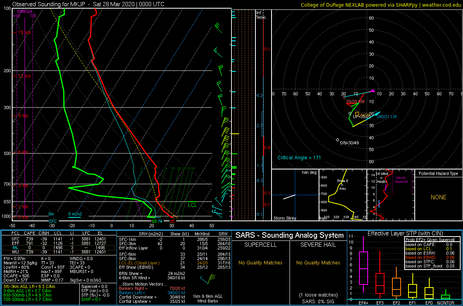Image resolution: width=463 pixels, height=306 pixels.
Task: Click the DN=30/49 Corfidi marker label
Action: click(349, 143)
